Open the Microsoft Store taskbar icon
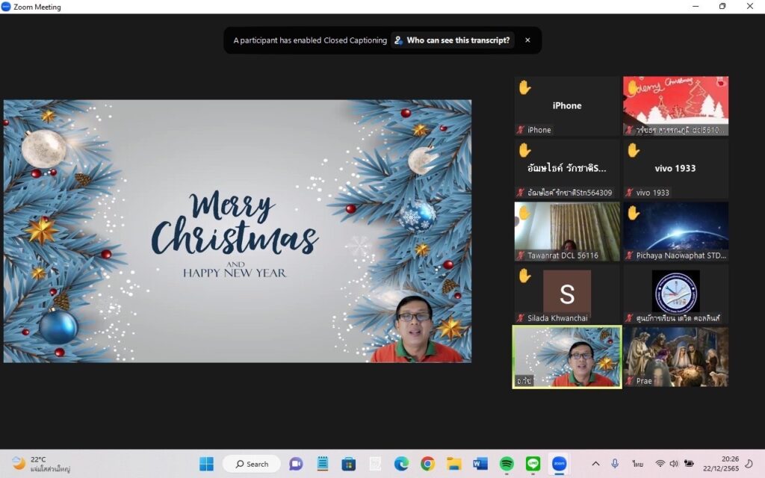This screenshot has width=765, height=478. tap(348, 464)
